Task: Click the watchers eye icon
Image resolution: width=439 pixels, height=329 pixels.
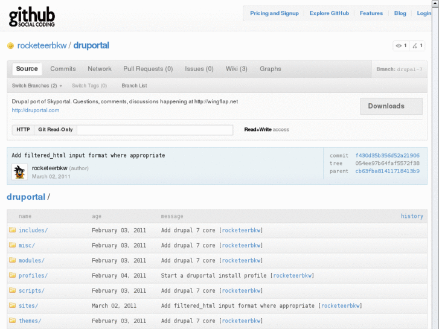Action: click(x=399, y=46)
